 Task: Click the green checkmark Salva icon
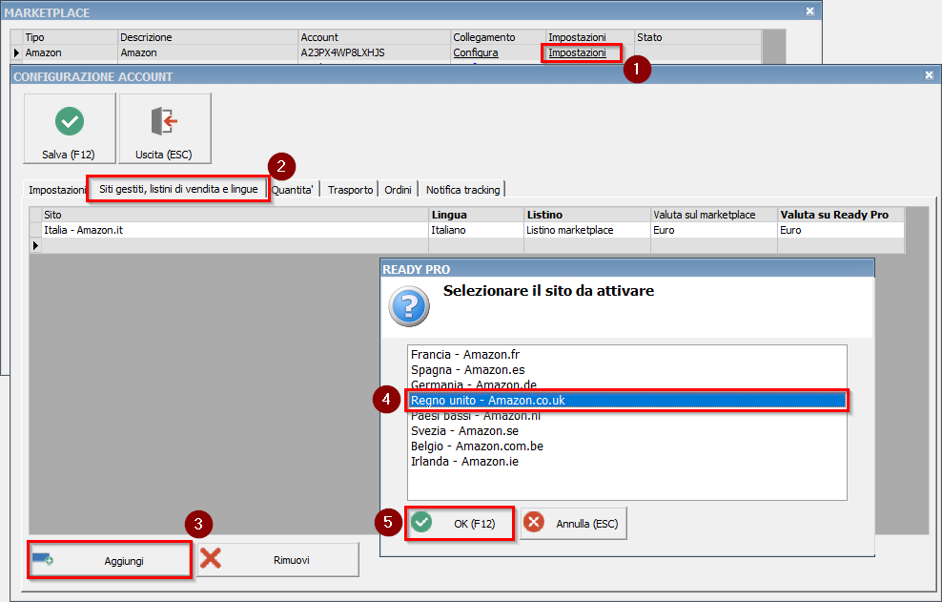pyautogui.click(x=70, y=121)
